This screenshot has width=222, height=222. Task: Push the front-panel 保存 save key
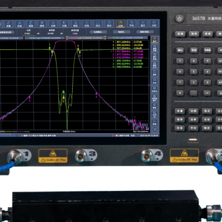194,34
